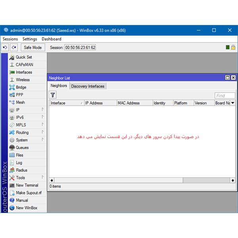The image size is (238, 238).
Task: Sort by the Identity column header
Action: [x=163, y=103]
